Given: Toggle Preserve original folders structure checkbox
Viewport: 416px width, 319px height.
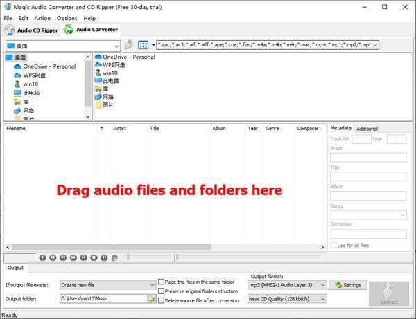Looking at the screenshot, I should [x=162, y=291].
